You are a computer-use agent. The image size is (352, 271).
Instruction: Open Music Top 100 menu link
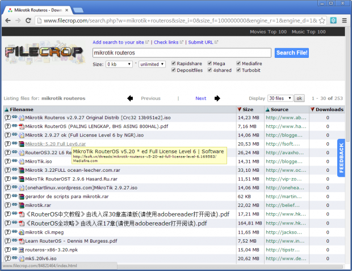point(309,32)
